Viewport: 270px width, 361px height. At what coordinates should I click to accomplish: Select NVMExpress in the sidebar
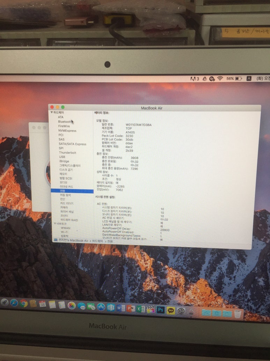pos(67,131)
